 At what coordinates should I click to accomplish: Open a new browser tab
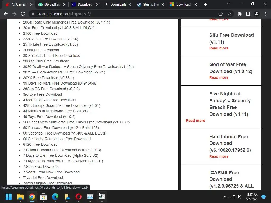[205, 4]
